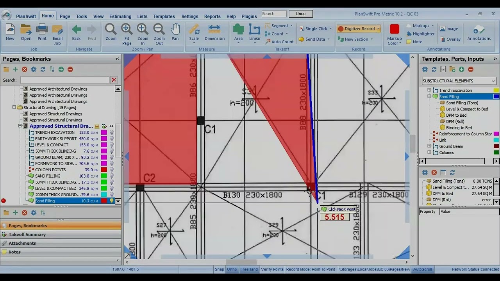This screenshot has height=281, width=500.
Task: Toggle lit bulb on selected Sand Filling row
Action: (111, 201)
